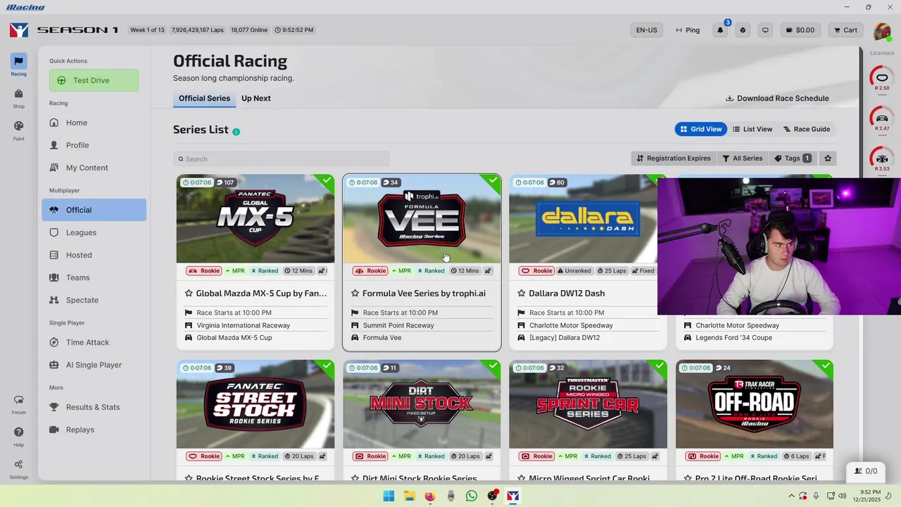Select the Up Next tab
Screen dimensions: 901x507
(256, 99)
